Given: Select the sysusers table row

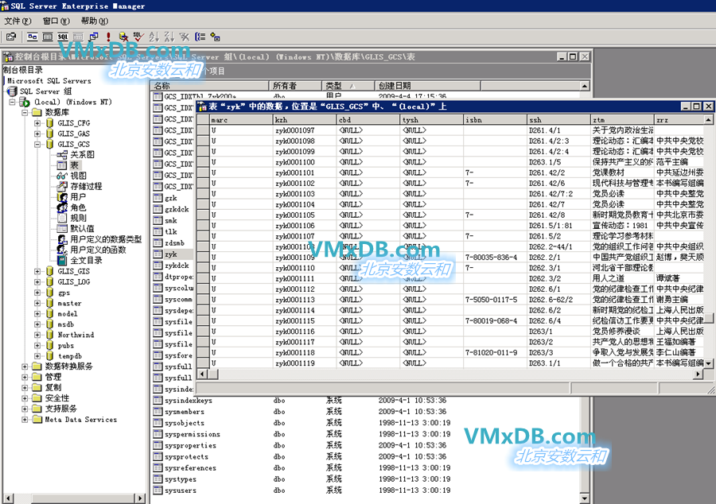Looking at the screenshot, I should tap(181, 490).
